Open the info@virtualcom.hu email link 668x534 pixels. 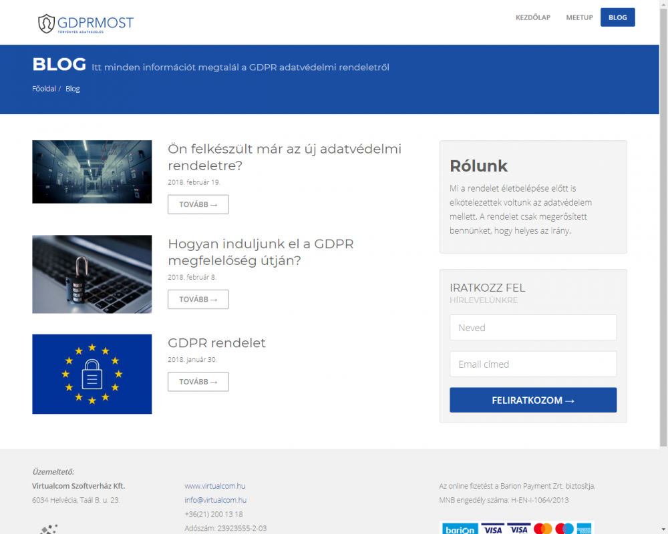pyautogui.click(x=216, y=500)
